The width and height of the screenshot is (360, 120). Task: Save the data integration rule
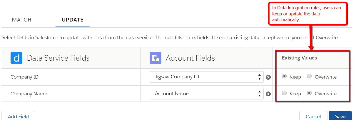click(340, 116)
